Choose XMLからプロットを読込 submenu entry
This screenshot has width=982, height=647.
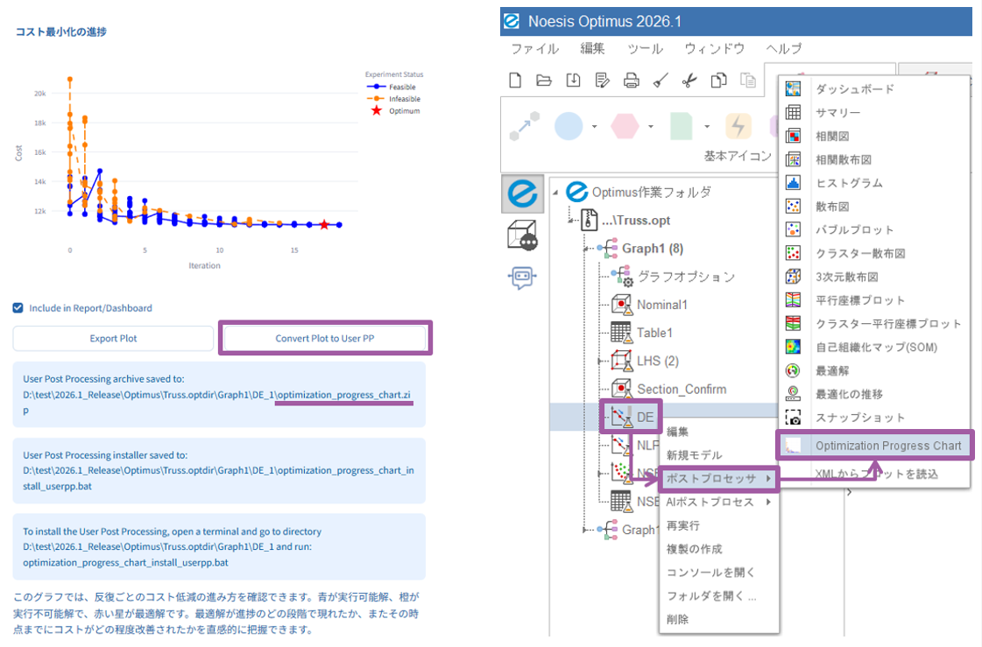point(875,474)
